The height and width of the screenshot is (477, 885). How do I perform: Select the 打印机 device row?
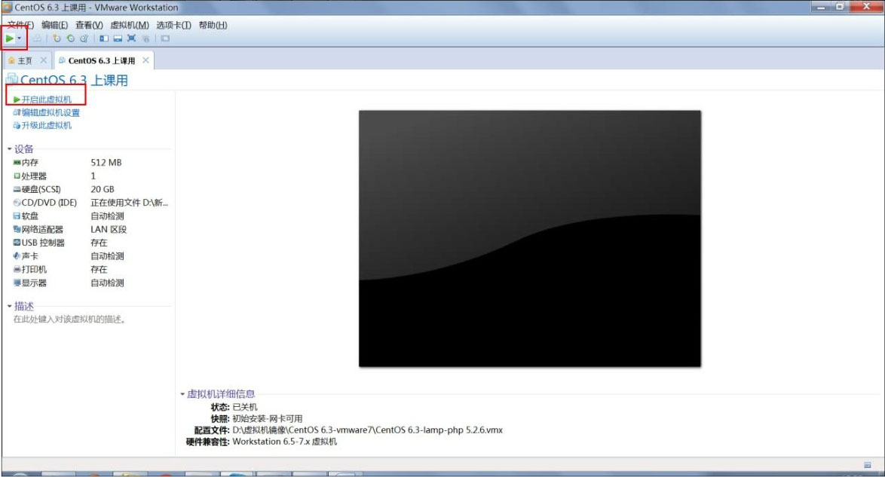click(90, 269)
